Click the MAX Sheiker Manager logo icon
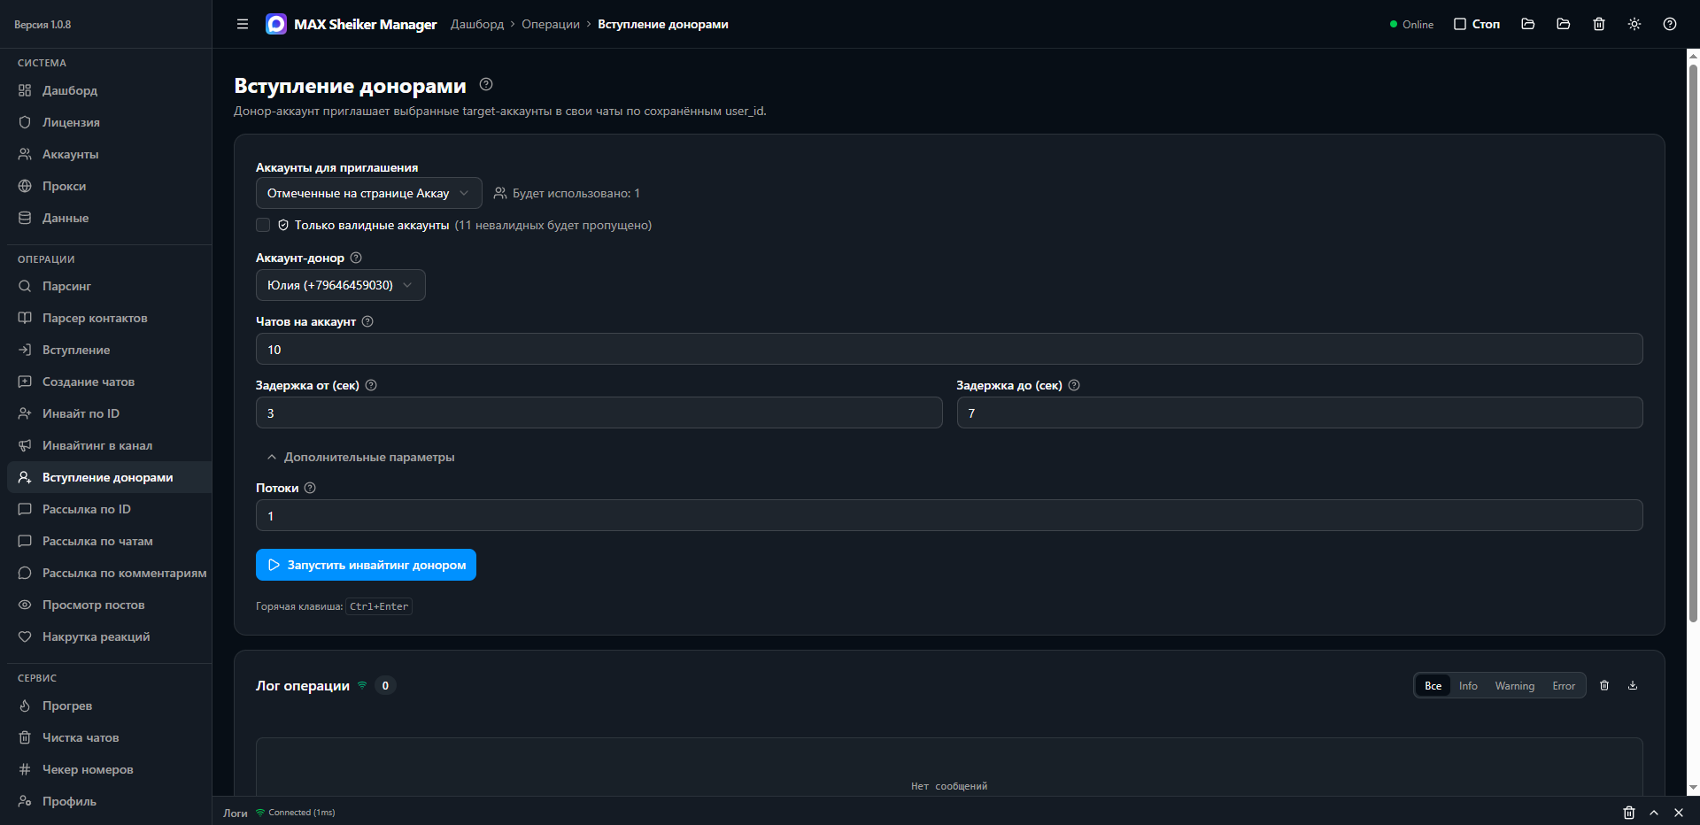Image resolution: width=1700 pixels, height=825 pixels. tap(276, 24)
